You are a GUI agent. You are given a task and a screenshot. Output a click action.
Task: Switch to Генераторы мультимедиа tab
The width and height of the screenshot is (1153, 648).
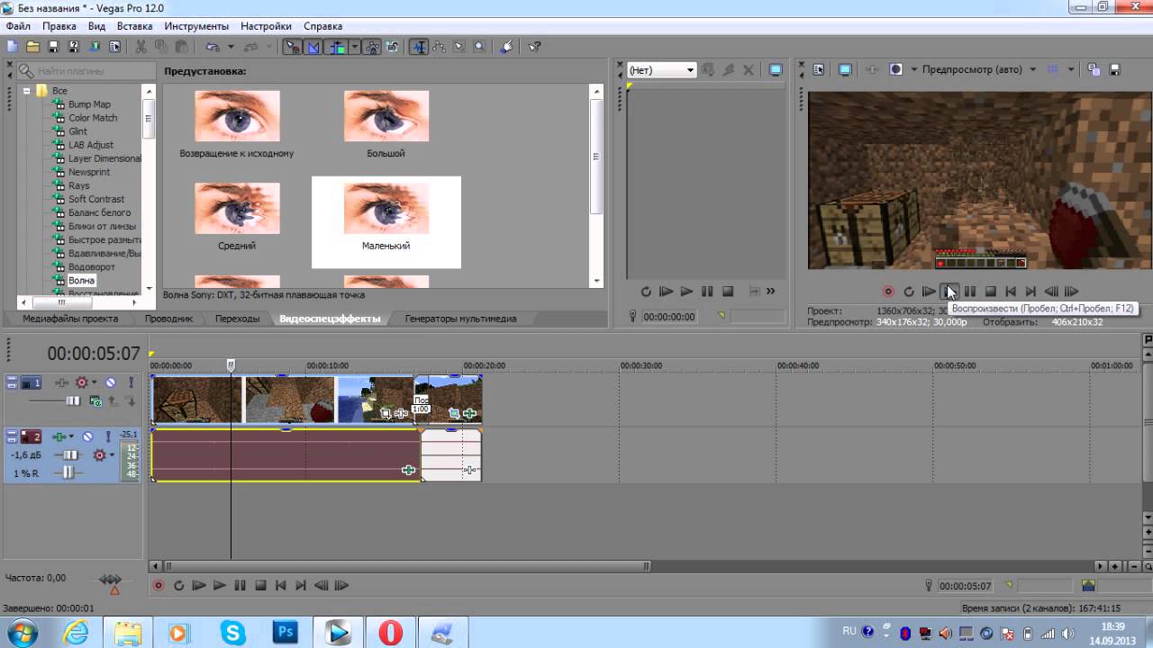460,319
